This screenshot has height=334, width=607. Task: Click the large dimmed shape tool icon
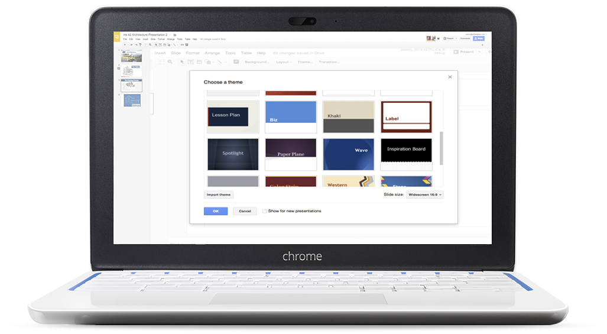[x=207, y=62]
